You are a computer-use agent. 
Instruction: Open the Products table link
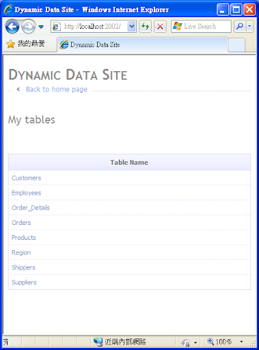coord(24,238)
